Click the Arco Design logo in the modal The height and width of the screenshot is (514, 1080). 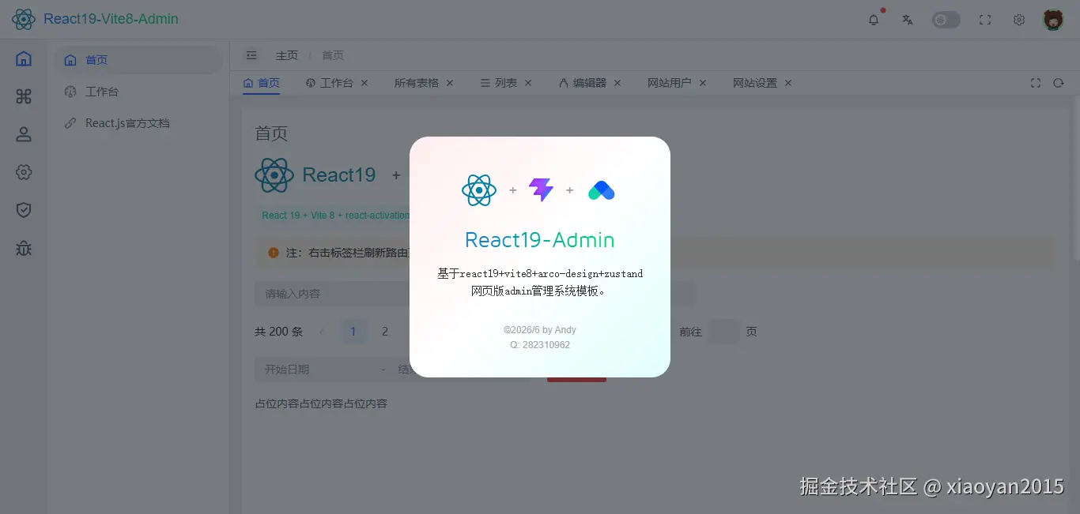click(602, 190)
